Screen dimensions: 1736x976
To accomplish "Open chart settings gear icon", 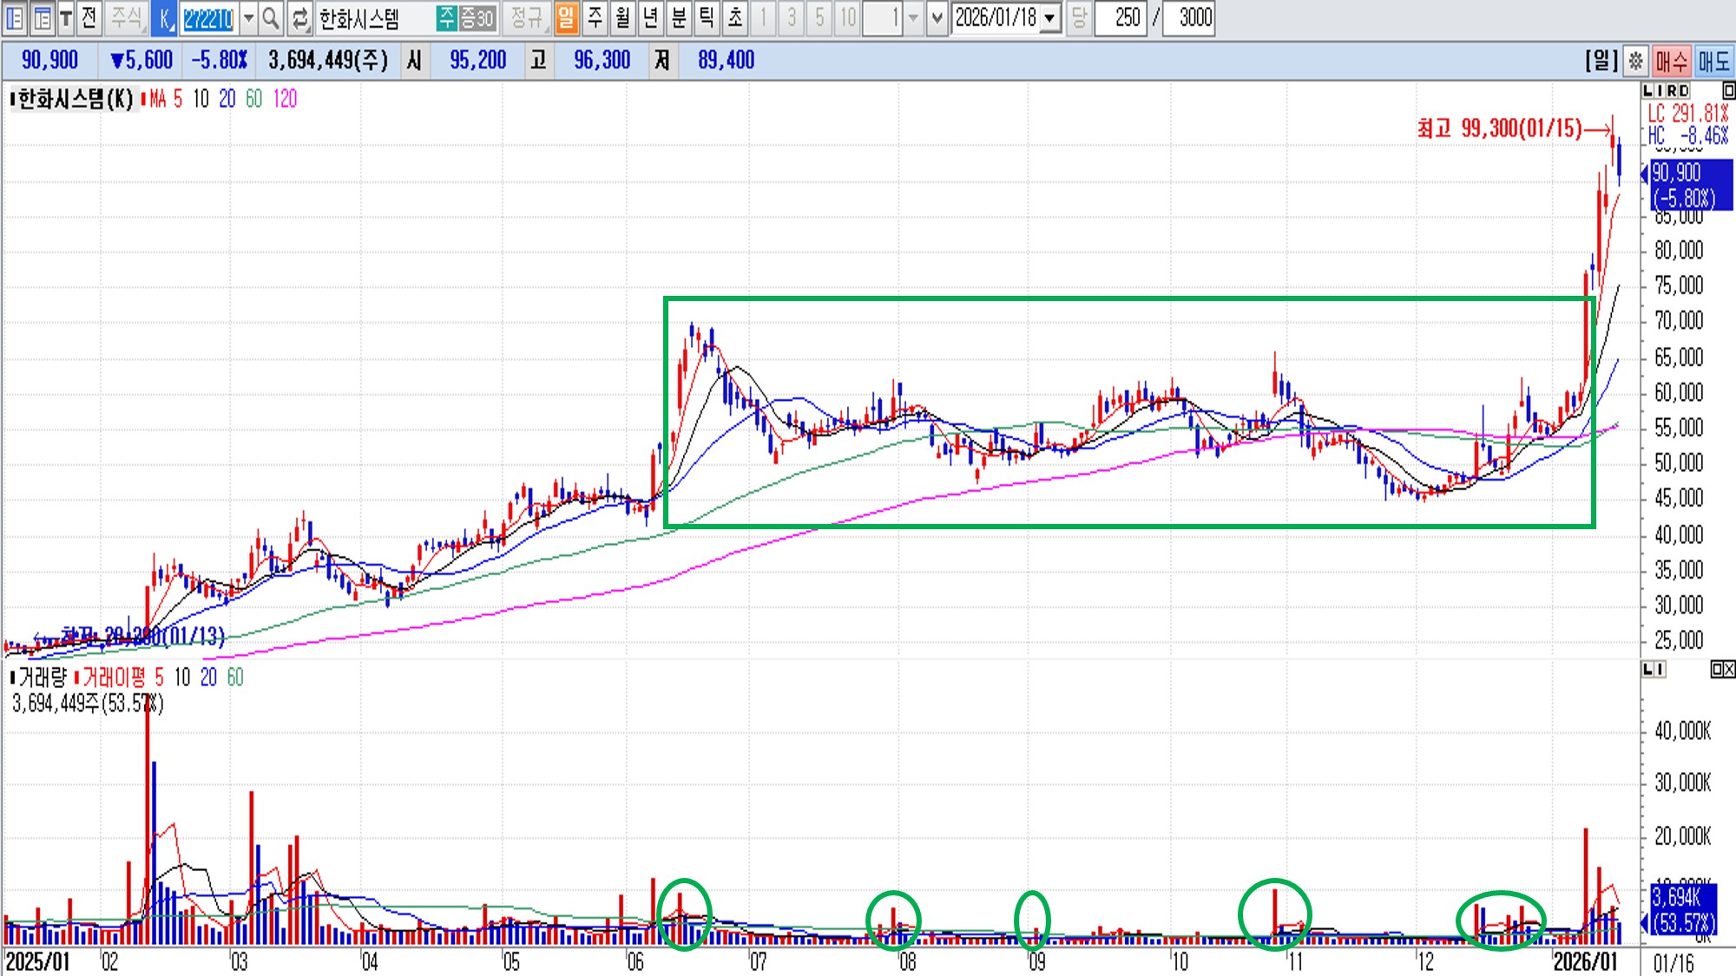I will 1635,61.
